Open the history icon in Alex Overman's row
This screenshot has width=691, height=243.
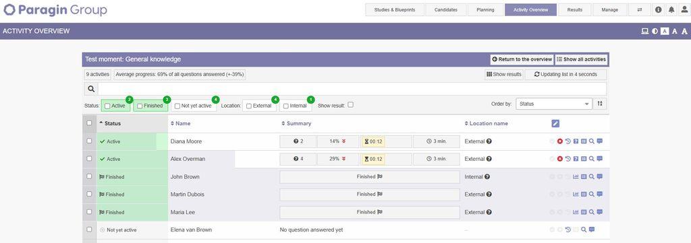coord(568,159)
